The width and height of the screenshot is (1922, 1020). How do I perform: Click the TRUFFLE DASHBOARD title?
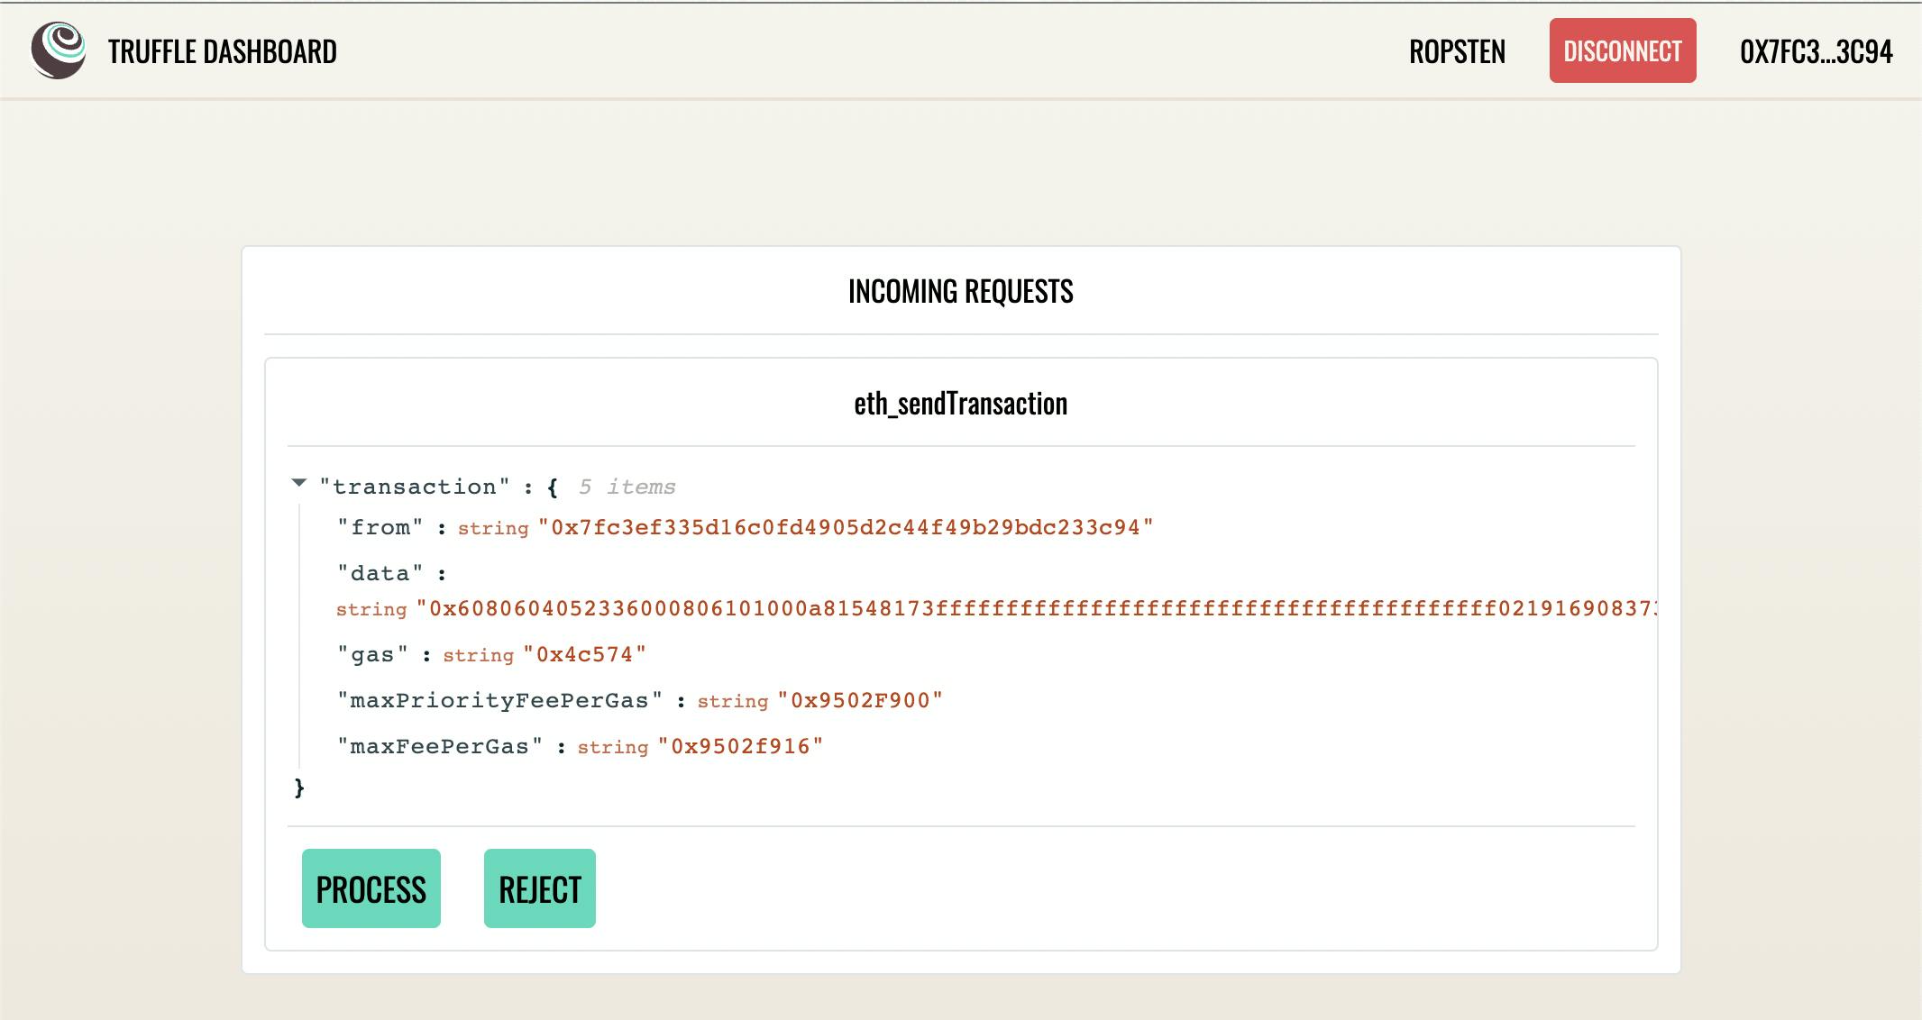pyautogui.click(x=222, y=50)
